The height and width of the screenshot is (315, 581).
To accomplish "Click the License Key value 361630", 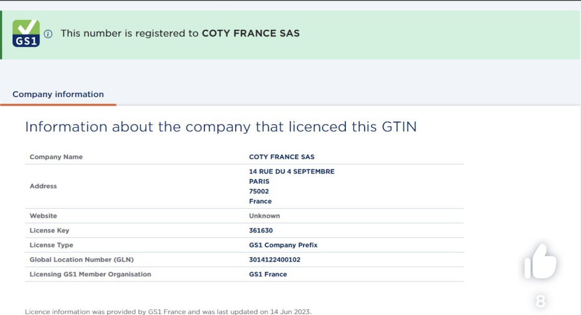I will click(x=261, y=230).
